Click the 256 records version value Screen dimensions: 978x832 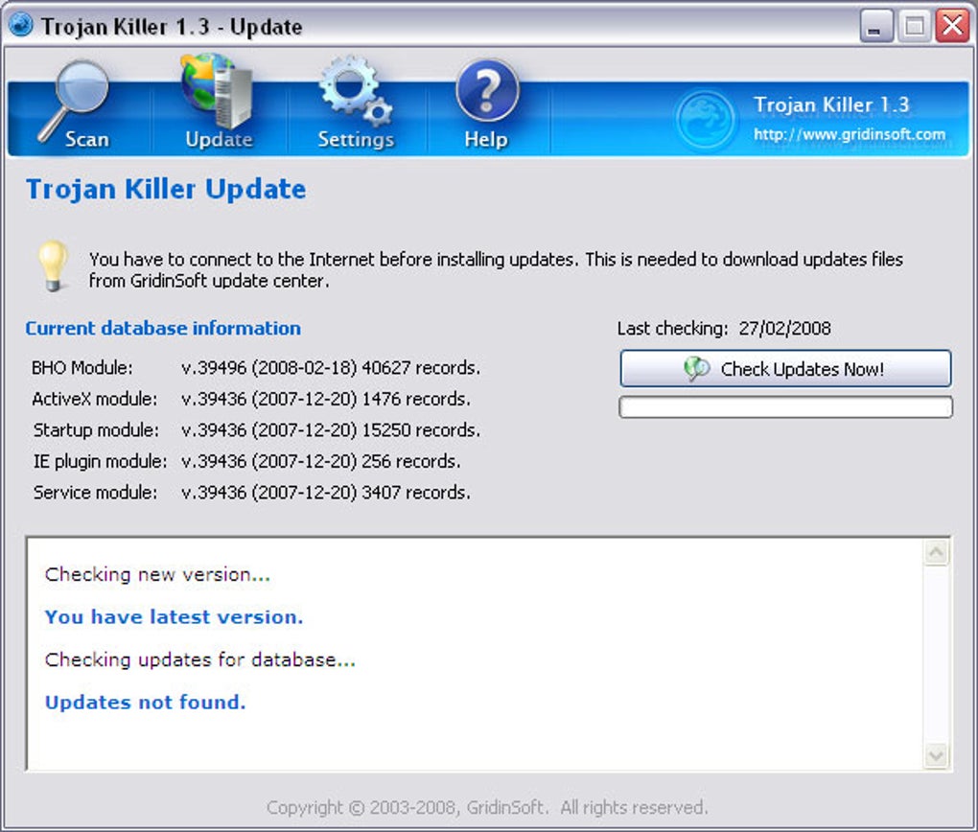tap(321, 461)
